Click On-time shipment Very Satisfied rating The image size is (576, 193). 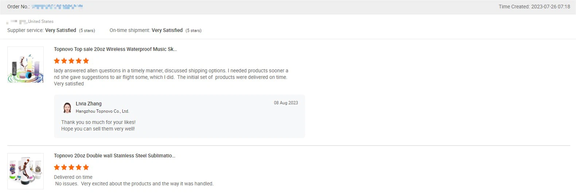click(167, 30)
